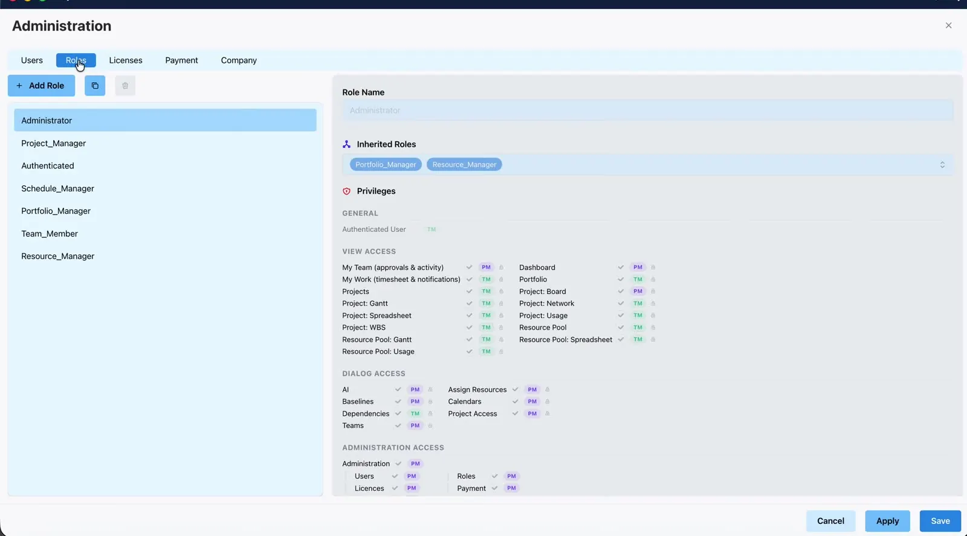Switch to the Licenses tab

point(126,60)
